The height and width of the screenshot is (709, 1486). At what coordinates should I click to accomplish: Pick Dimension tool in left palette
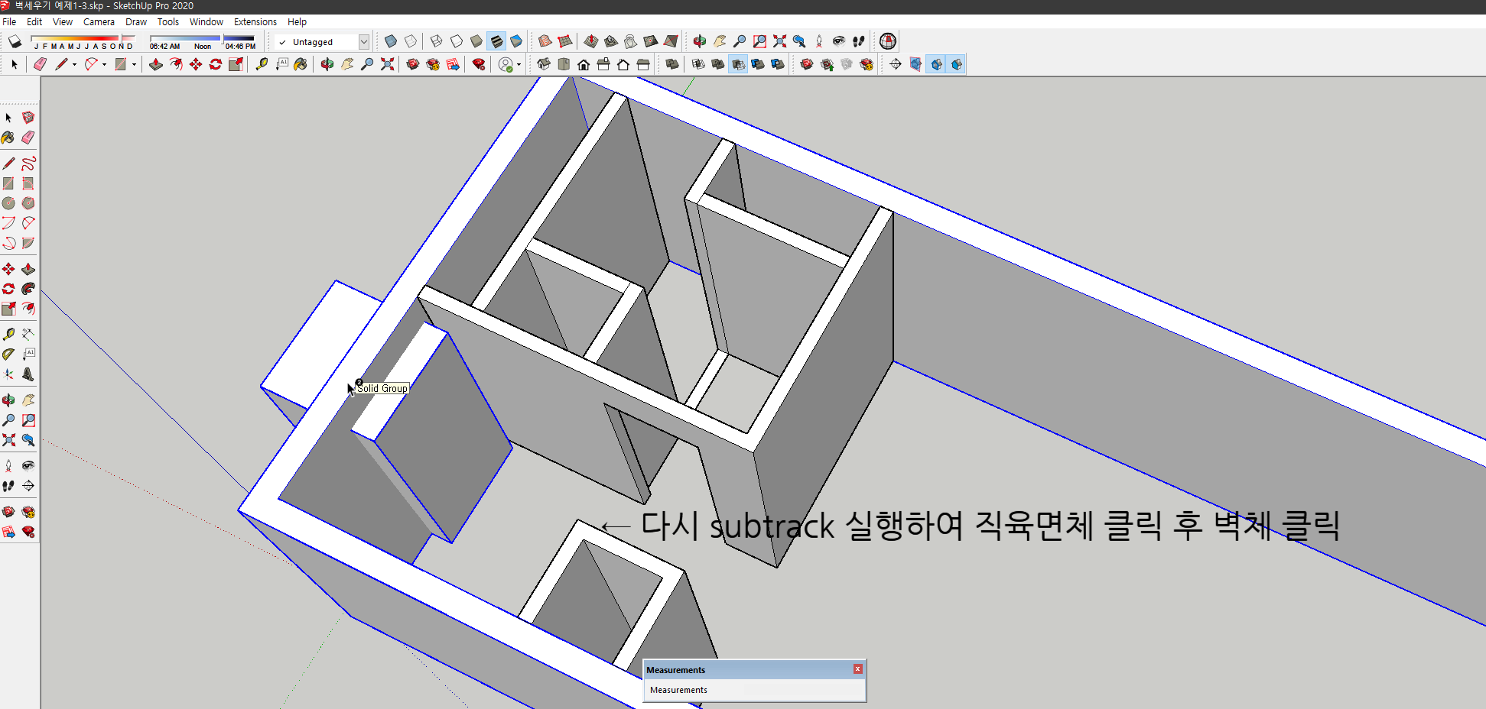click(28, 335)
